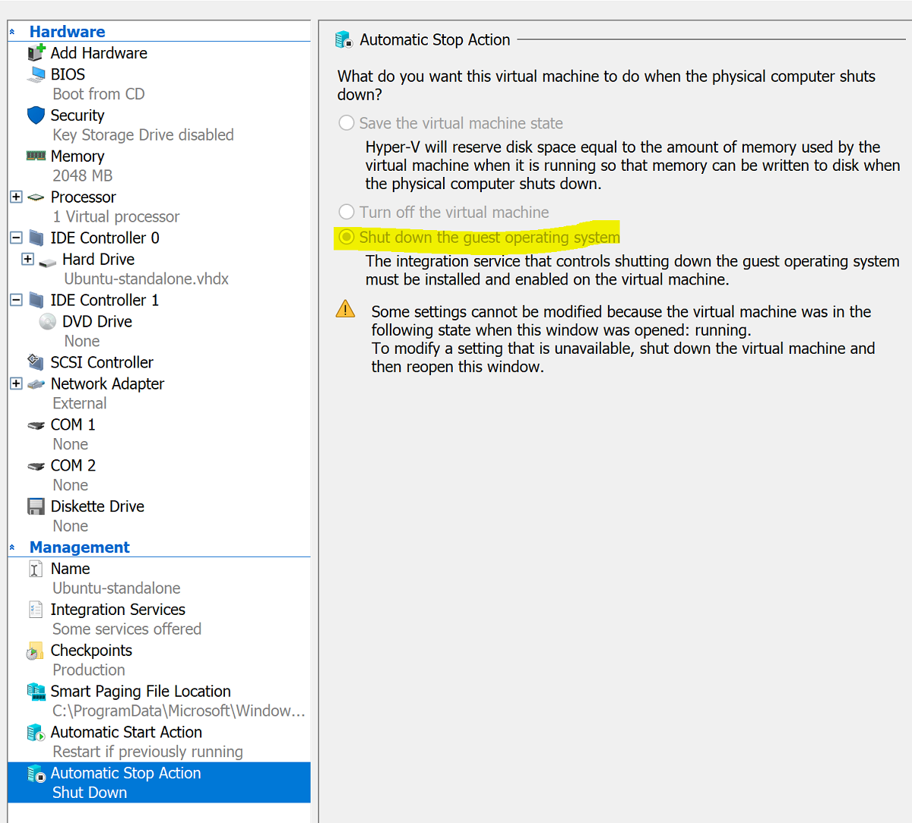Viewport: 912px width, 823px height.
Task: Click the Network Adapter icon
Action: click(x=36, y=384)
